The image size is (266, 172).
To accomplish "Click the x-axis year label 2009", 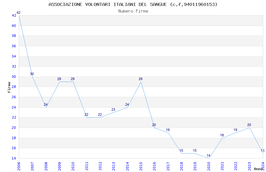I will [59, 166].
